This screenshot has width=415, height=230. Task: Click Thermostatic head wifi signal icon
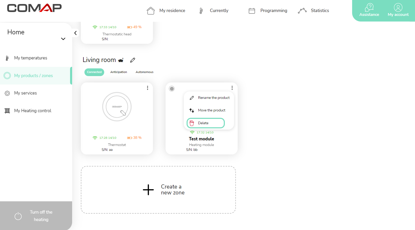95,27
